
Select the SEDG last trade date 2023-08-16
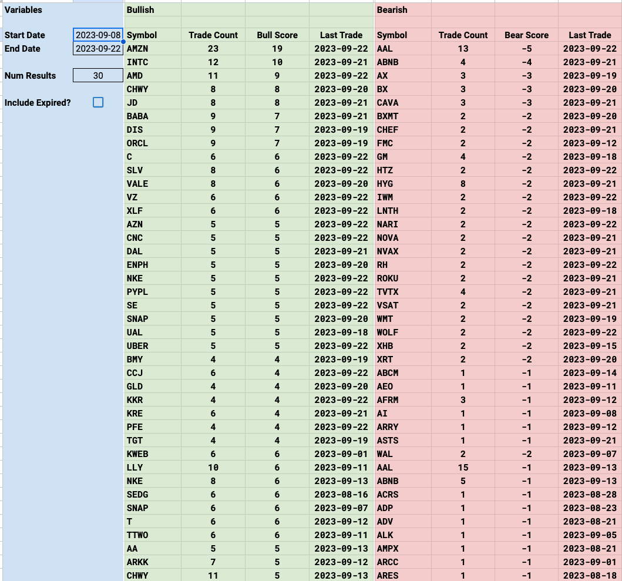(x=341, y=494)
